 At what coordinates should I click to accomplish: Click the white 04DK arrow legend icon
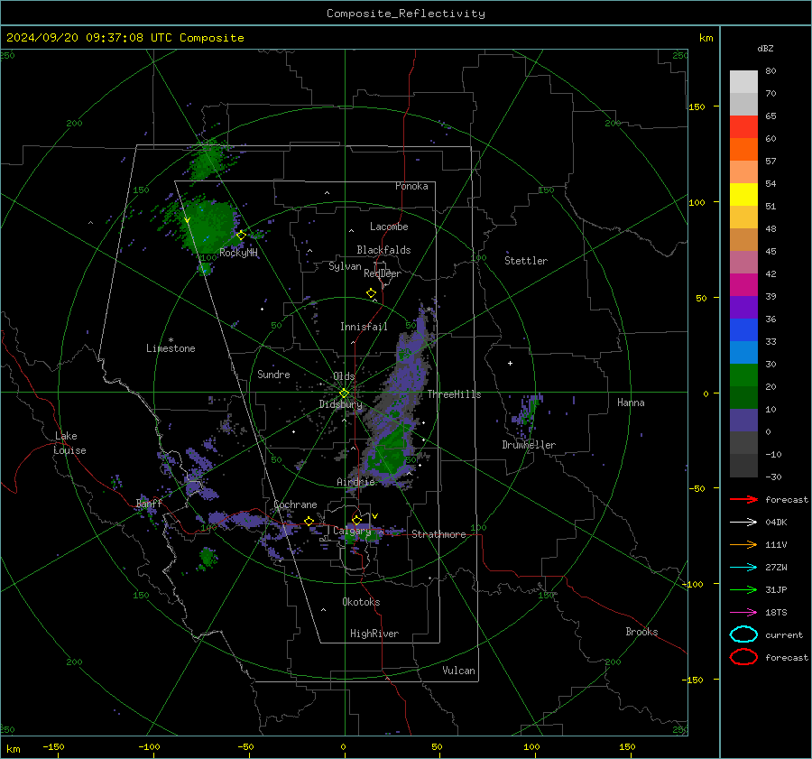pos(743,522)
